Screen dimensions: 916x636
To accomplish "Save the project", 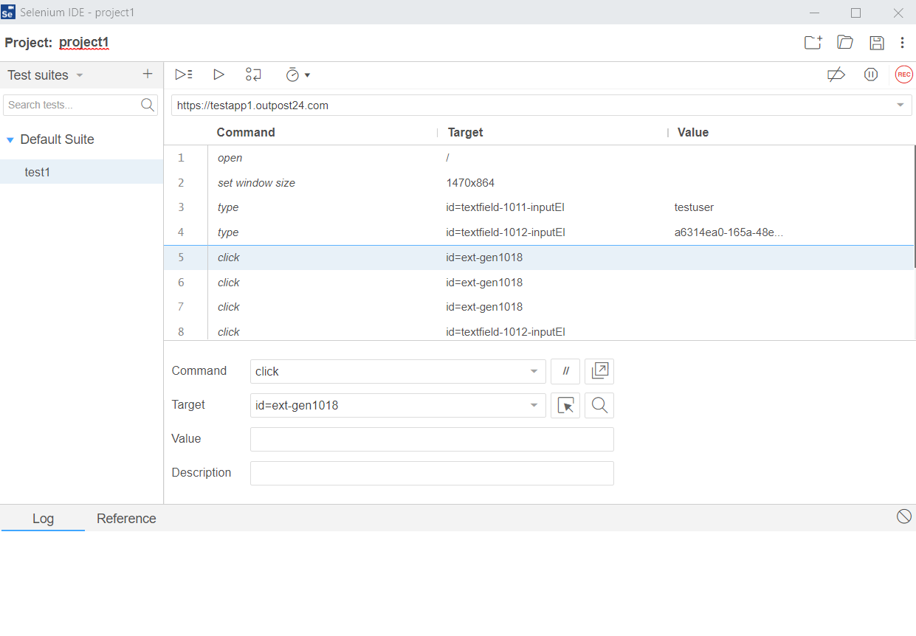I will [877, 43].
